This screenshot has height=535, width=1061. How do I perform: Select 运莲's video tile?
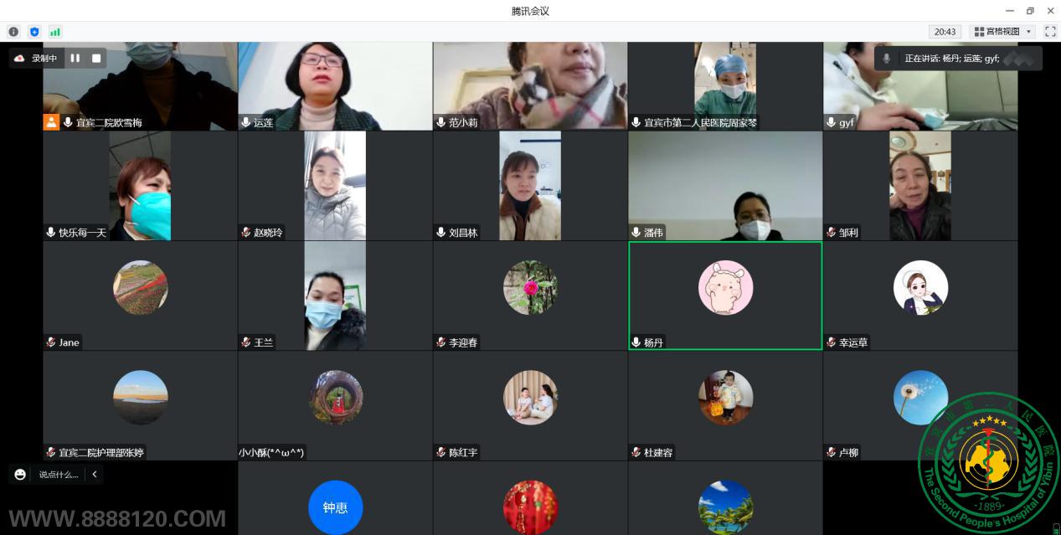335,84
